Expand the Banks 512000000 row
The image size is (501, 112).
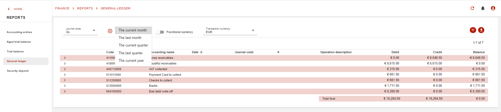[65, 86]
